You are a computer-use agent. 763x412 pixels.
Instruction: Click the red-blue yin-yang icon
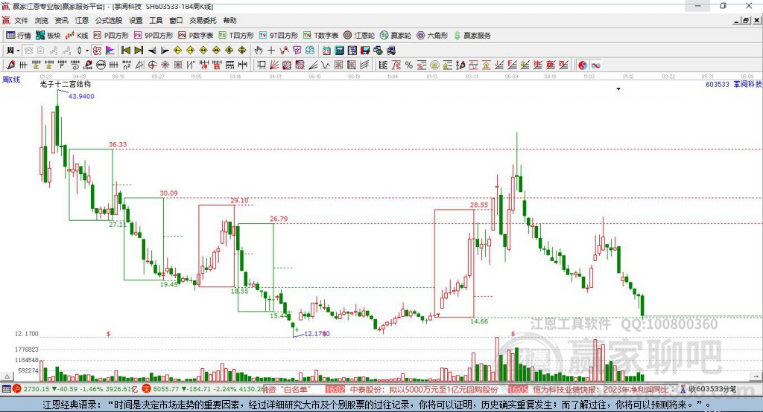(x=583, y=65)
